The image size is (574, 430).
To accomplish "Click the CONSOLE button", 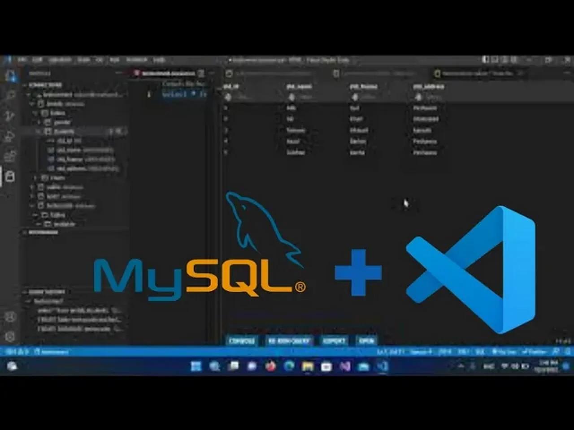I will [242, 341].
